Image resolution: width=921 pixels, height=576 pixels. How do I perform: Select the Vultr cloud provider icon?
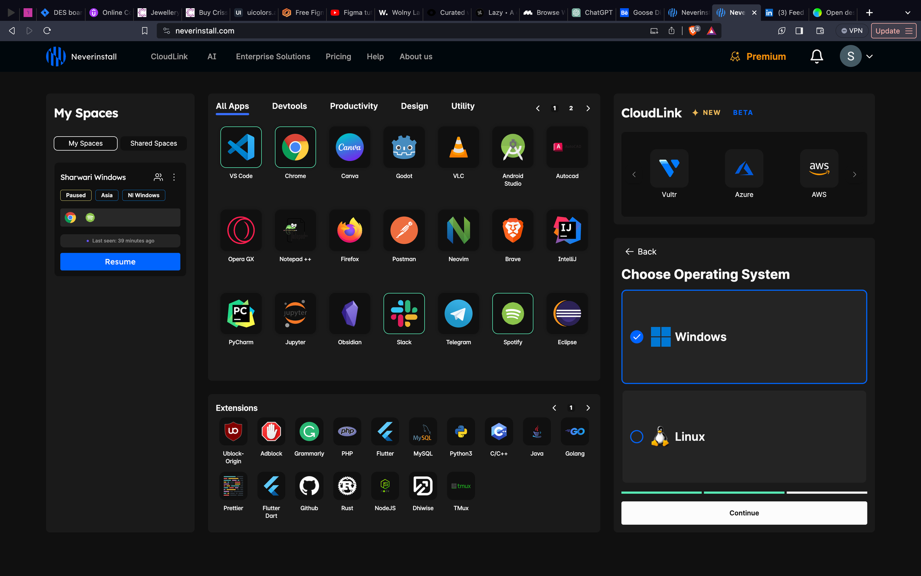click(669, 169)
